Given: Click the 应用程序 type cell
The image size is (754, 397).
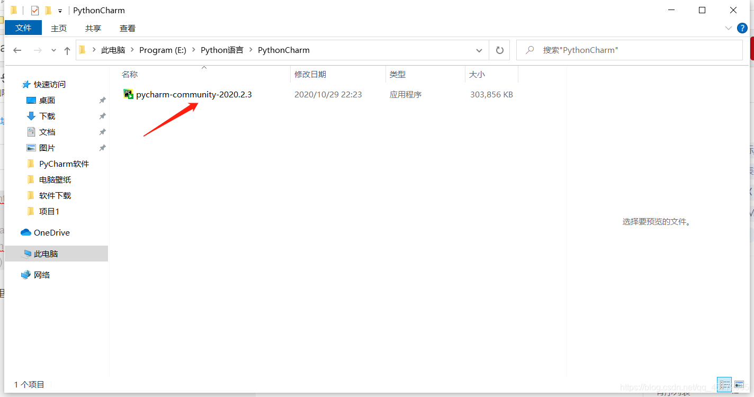Looking at the screenshot, I should coord(406,95).
